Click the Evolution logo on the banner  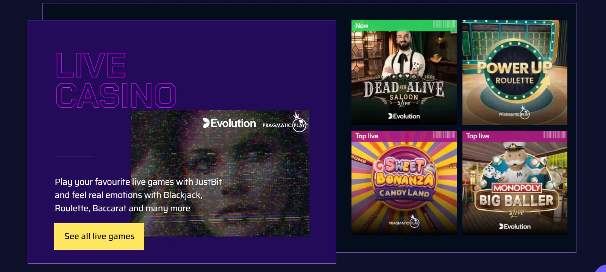[229, 123]
